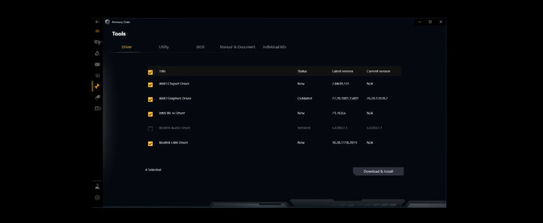Uncheck AMD Graphics Driver checkbox
The height and width of the screenshot is (223, 543).
[150, 99]
